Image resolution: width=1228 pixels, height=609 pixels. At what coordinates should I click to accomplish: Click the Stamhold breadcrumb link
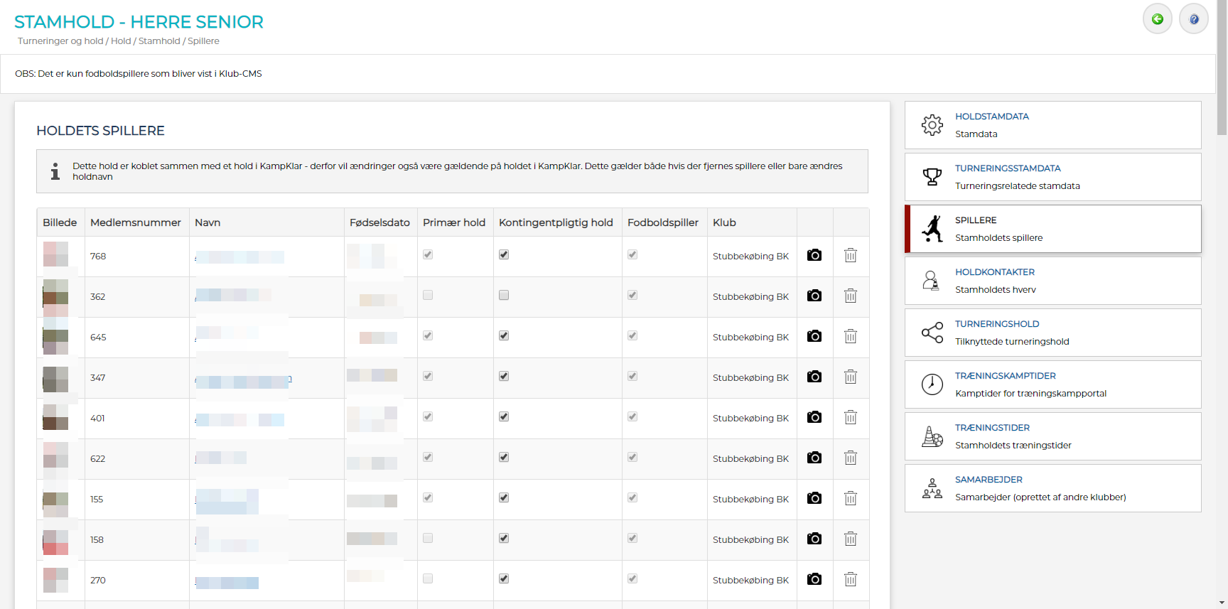(x=159, y=41)
